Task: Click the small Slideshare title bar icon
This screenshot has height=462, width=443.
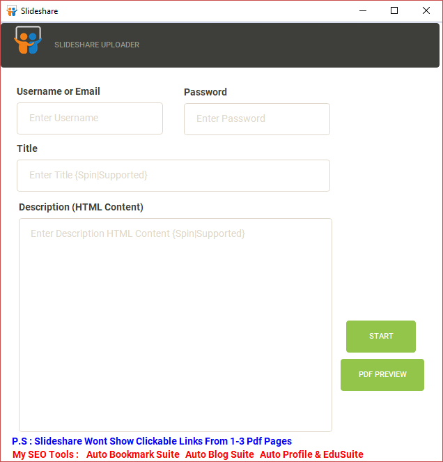Action: click(12, 11)
